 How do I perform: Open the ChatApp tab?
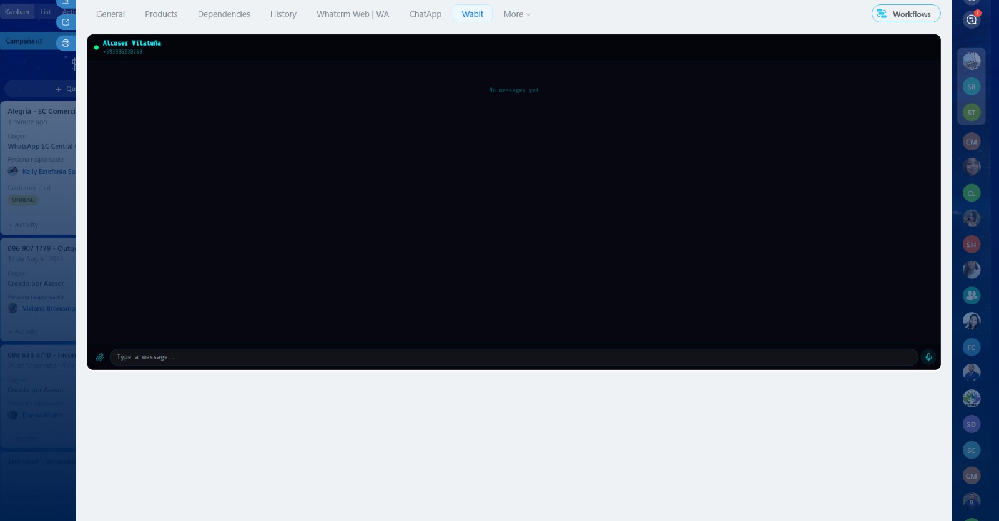(425, 14)
